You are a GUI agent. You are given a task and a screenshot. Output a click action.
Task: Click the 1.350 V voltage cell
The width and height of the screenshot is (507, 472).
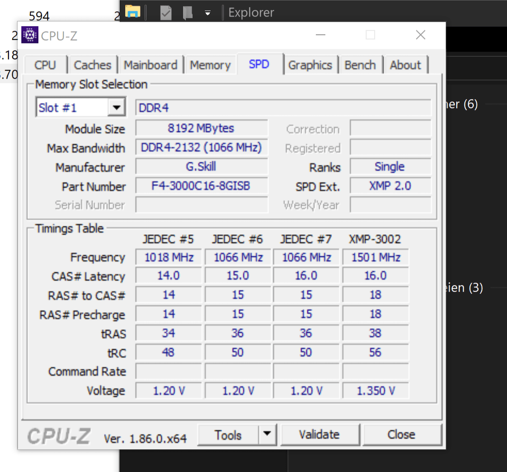click(x=376, y=391)
